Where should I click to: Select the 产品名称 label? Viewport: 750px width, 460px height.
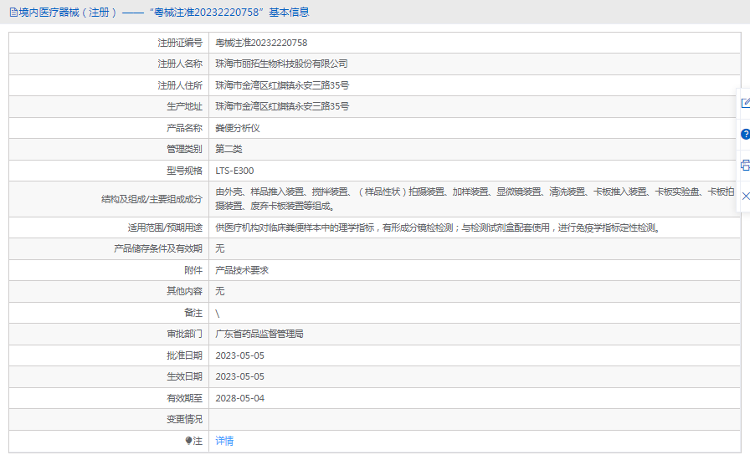click(x=184, y=128)
